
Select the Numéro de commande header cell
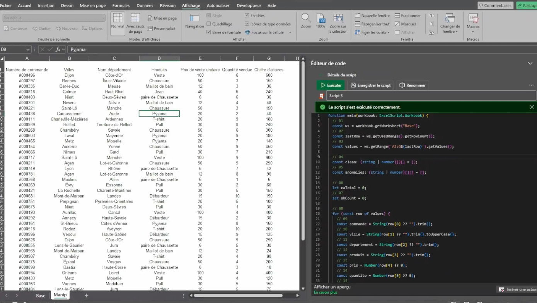pos(27,70)
